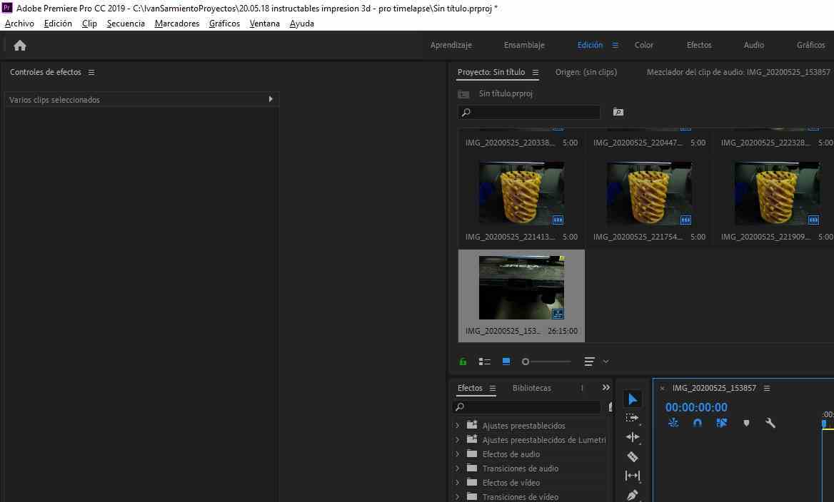
Task: Click the IMG_20200525_220338 clip name
Action: click(510, 143)
